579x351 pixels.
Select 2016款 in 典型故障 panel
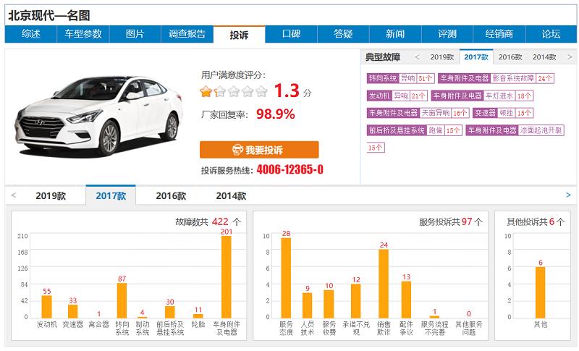[x=510, y=57]
